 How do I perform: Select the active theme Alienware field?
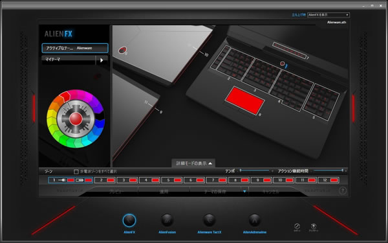(75, 48)
